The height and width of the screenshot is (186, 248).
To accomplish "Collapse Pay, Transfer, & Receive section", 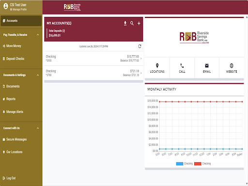I will click(x=38, y=35).
